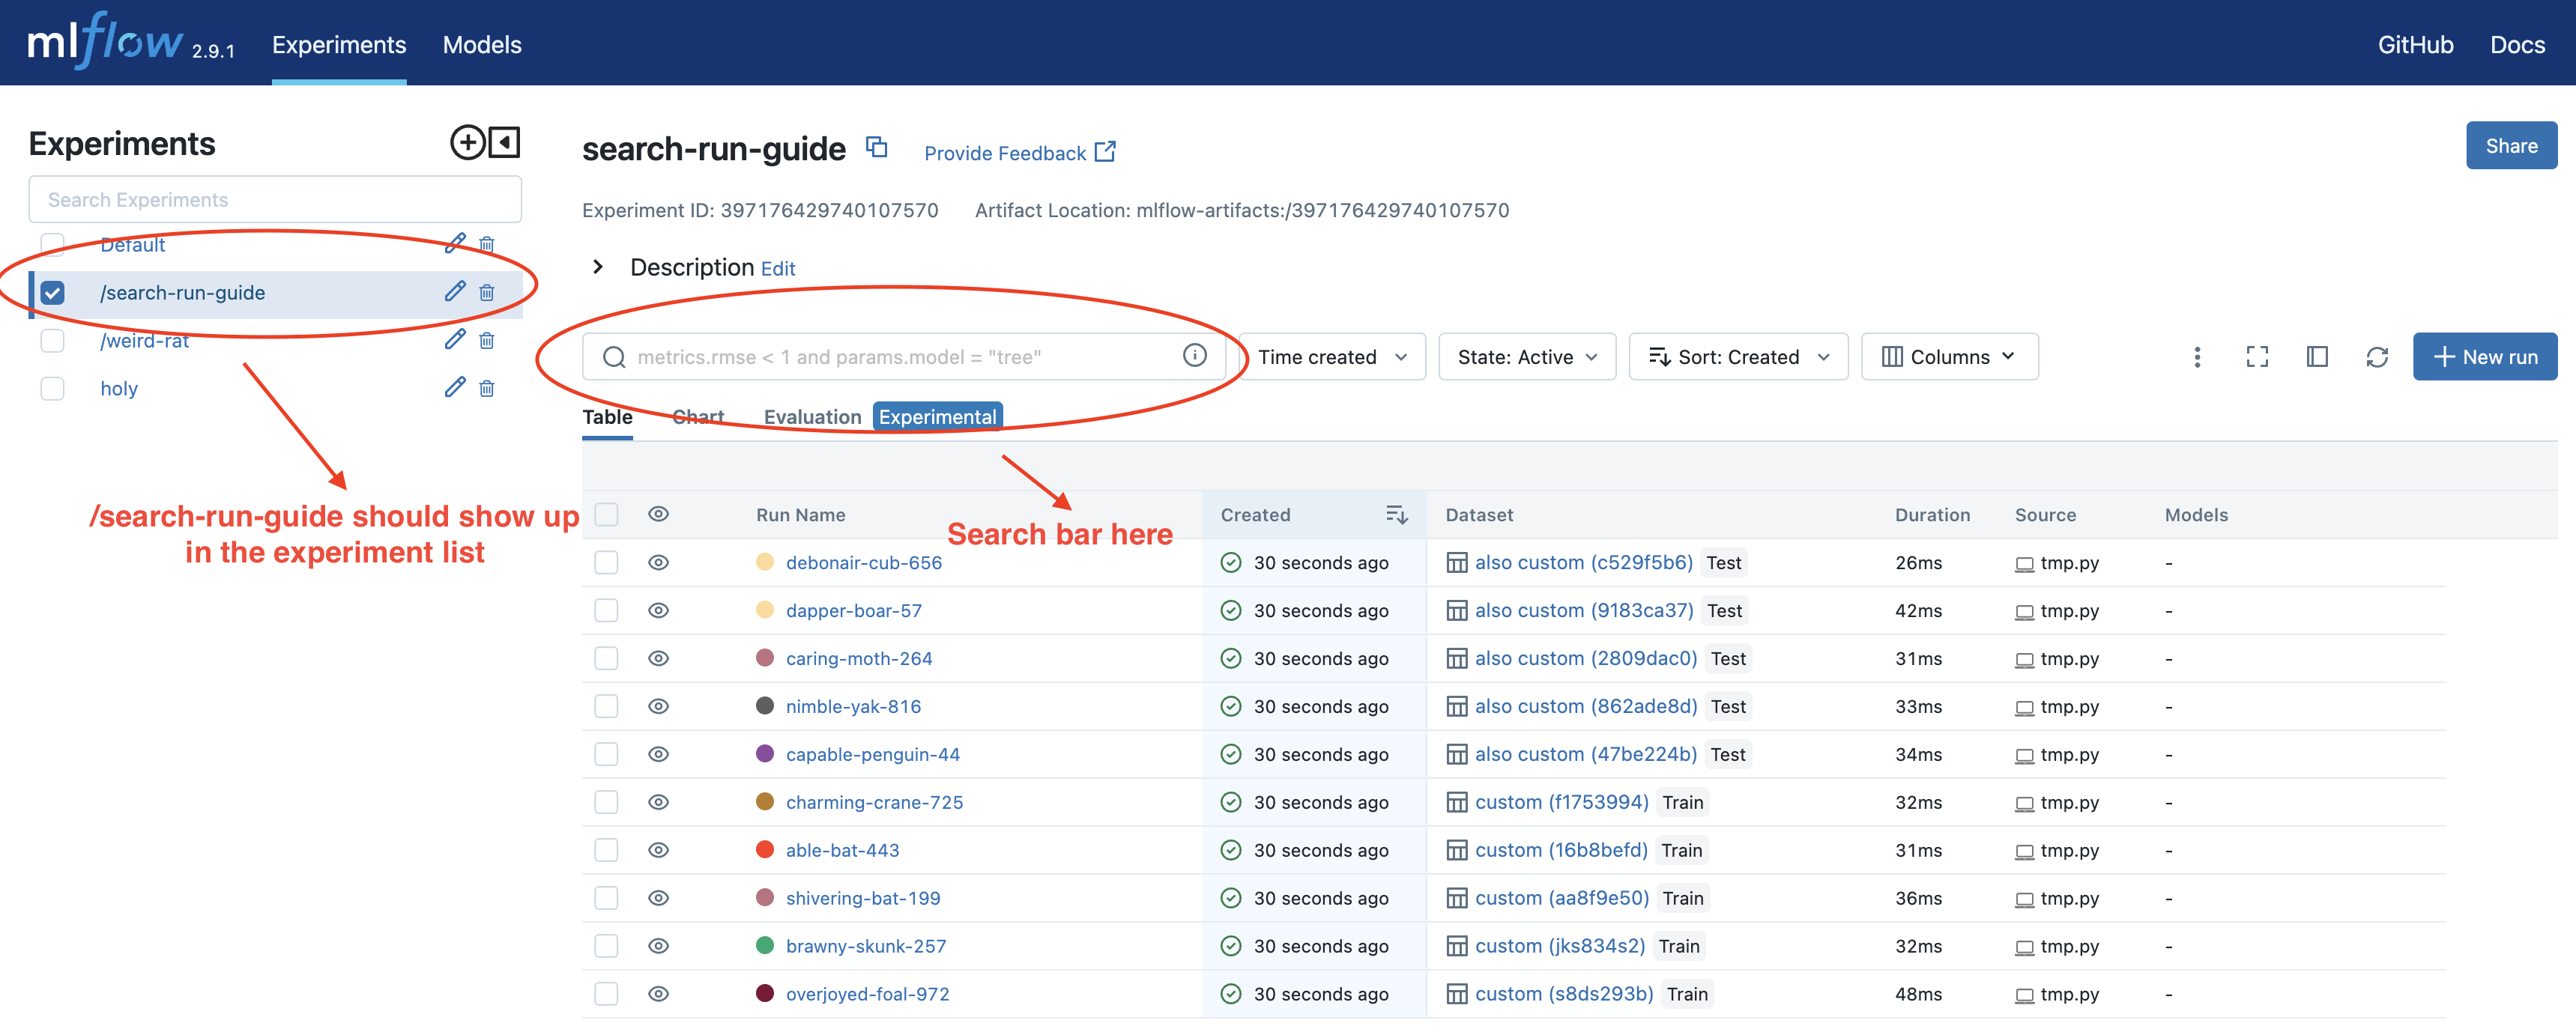Click the search help info icon
The image size is (2576, 1029).
1194,356
